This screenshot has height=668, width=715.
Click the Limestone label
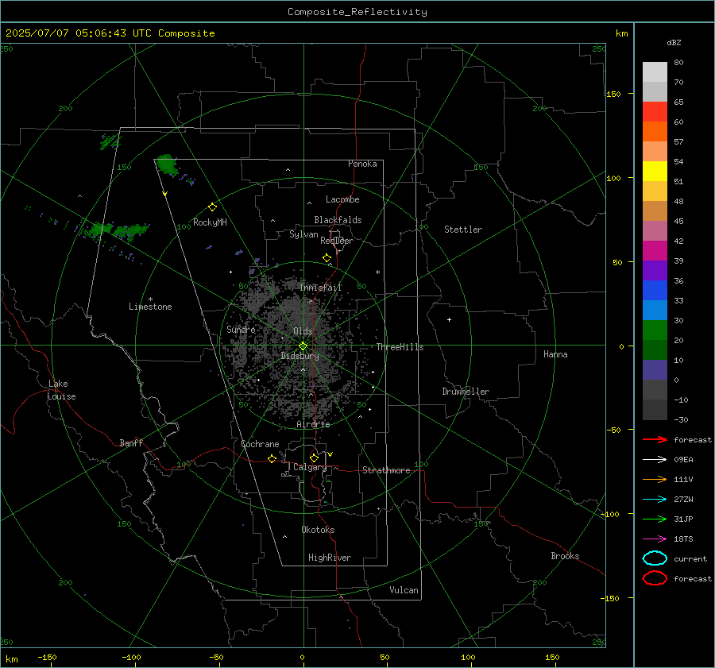(150, 307)
